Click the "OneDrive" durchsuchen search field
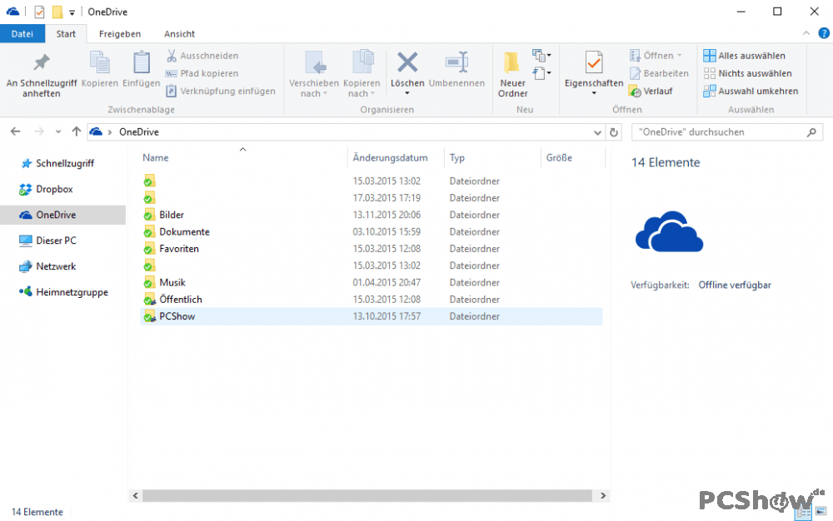 coord(726,132)
